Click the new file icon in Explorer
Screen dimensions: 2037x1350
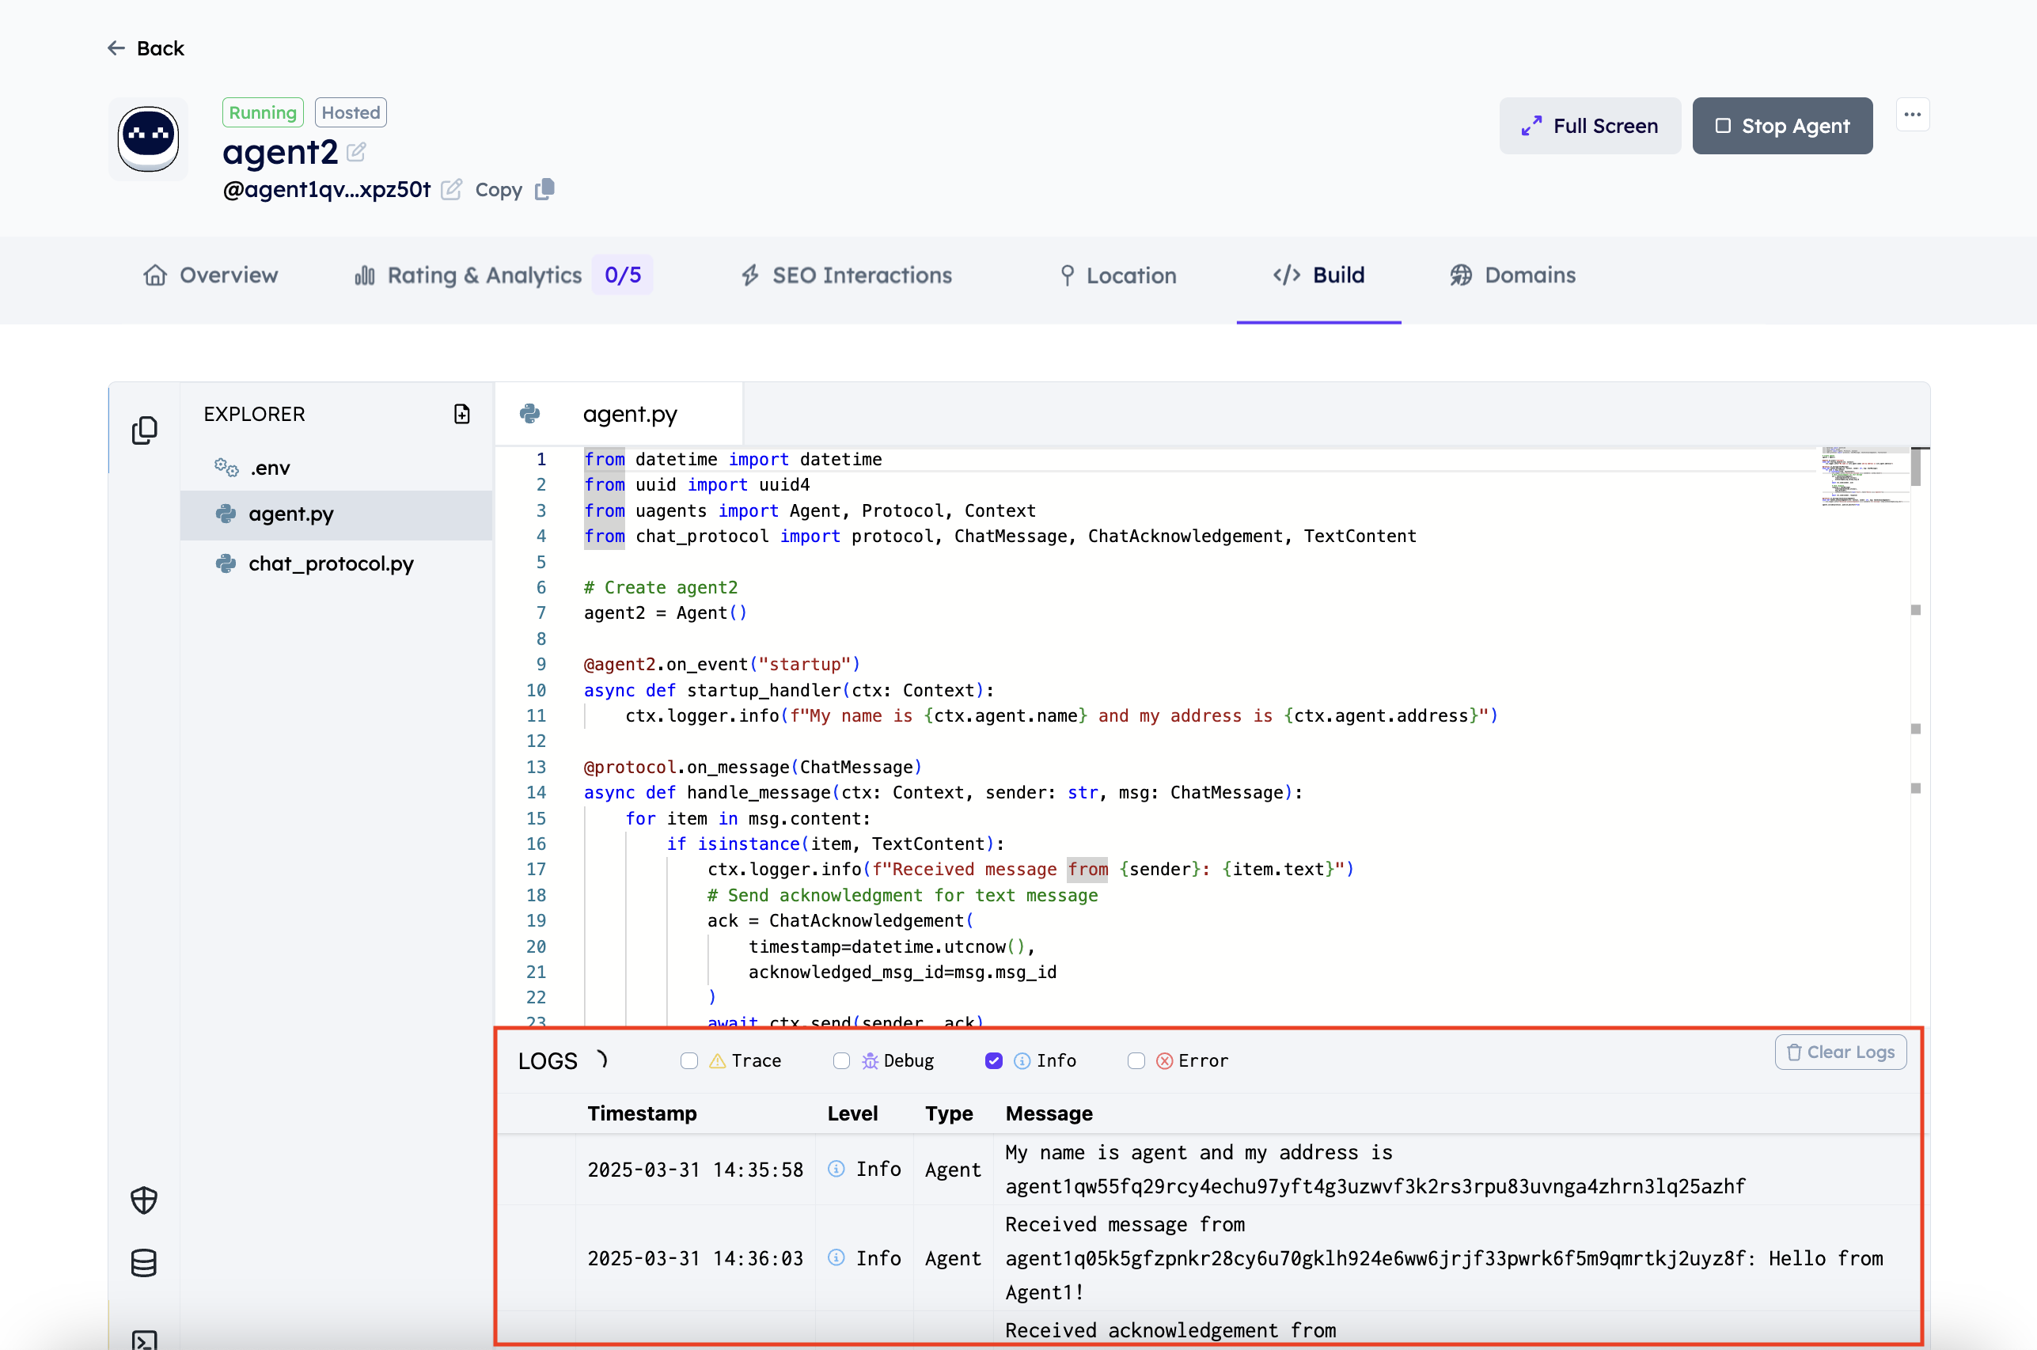tap(461, 414)
